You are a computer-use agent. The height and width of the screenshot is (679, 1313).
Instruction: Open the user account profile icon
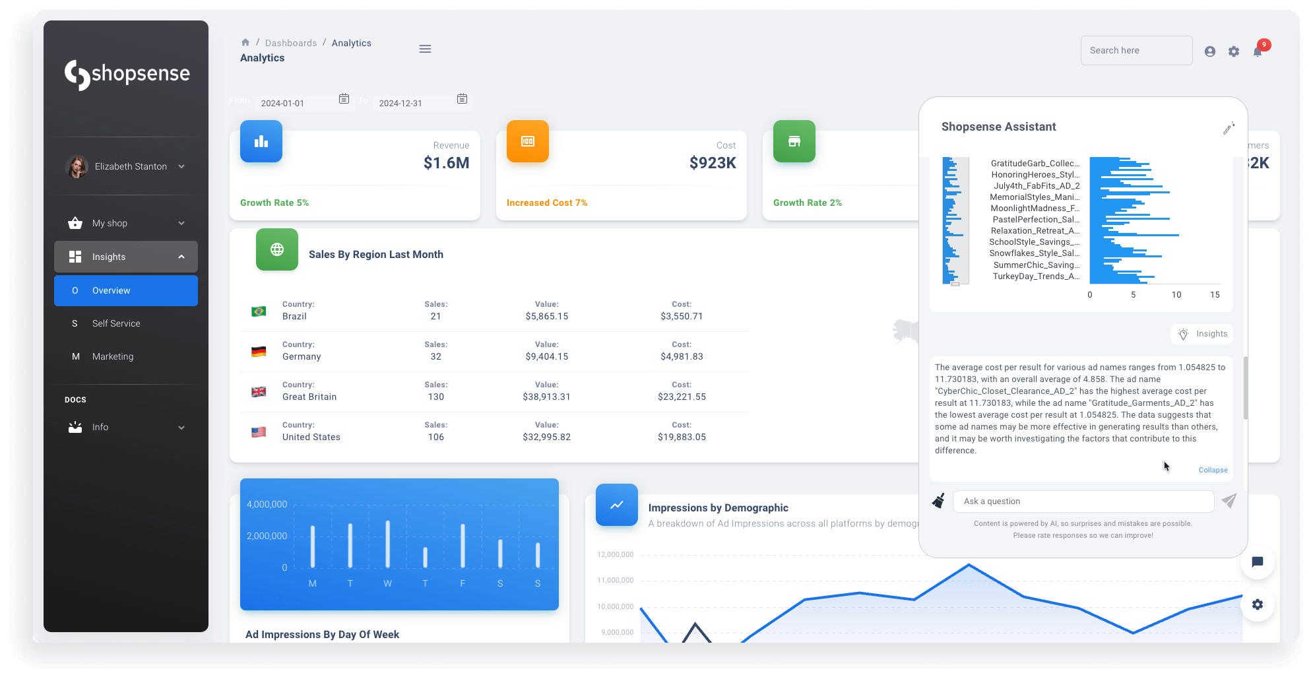(1209, 51)
